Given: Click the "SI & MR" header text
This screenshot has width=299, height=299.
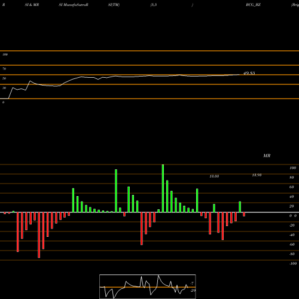Looking at the screenshot, I should pos(32,5).
